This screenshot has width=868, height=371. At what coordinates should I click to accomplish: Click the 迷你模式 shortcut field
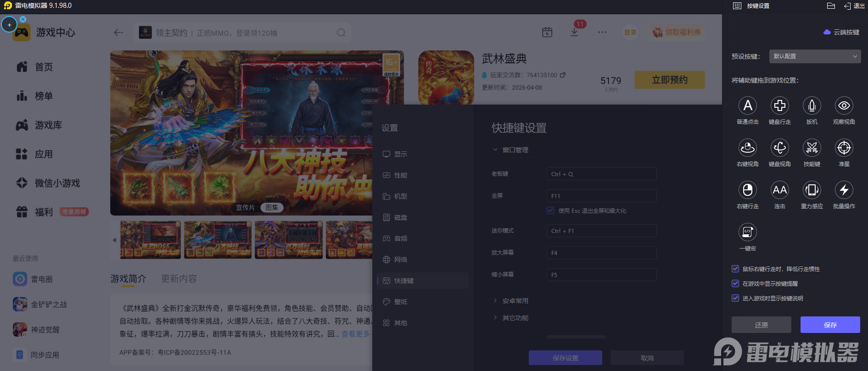pos(601,231)
